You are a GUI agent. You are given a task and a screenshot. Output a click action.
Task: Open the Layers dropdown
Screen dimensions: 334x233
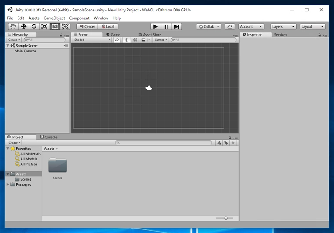point(283,26)
